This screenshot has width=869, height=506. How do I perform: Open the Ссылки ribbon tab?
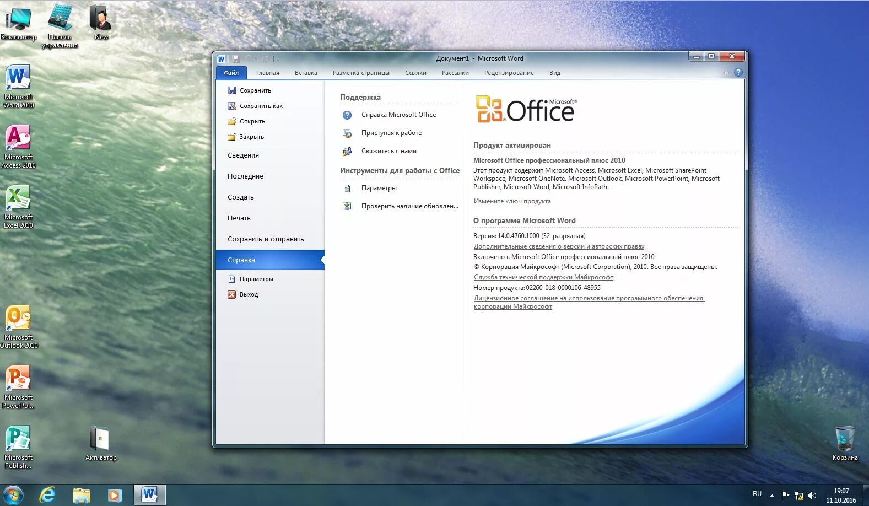click(415, 73)
